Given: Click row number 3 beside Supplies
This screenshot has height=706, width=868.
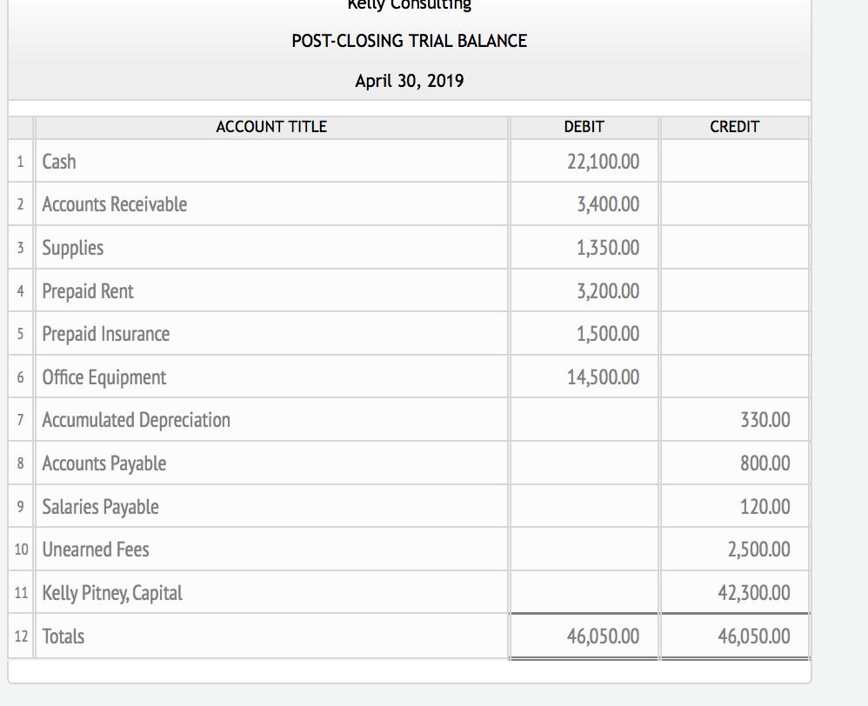Looking at the screenshot, I should pyautogui.click(x=21, y=247).
